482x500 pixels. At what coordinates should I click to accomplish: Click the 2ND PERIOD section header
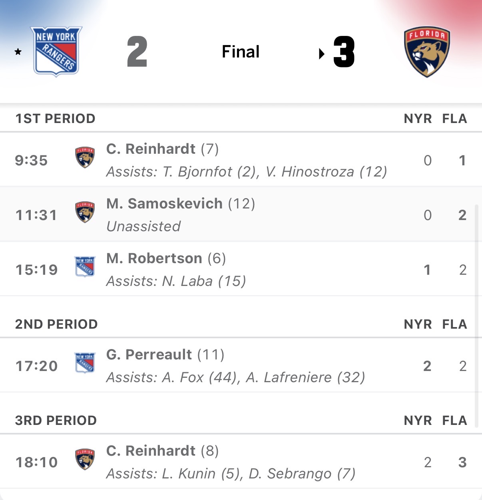pos(56,324)
